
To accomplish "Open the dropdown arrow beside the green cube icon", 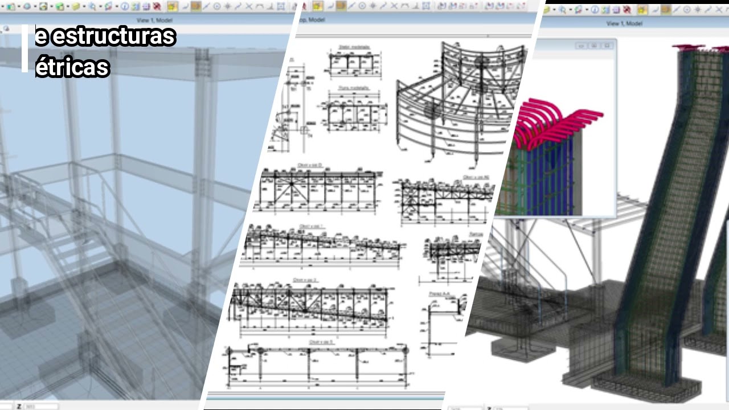I will [68, 6].
